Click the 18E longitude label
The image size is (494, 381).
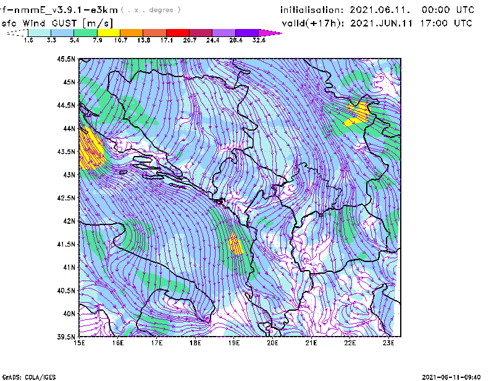[x=195, y=343]
